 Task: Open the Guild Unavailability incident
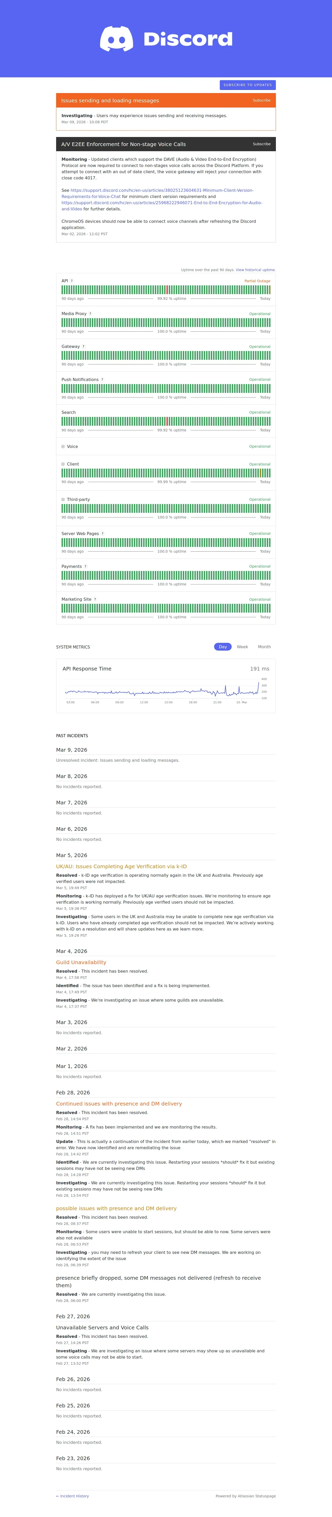pos(81,962)
